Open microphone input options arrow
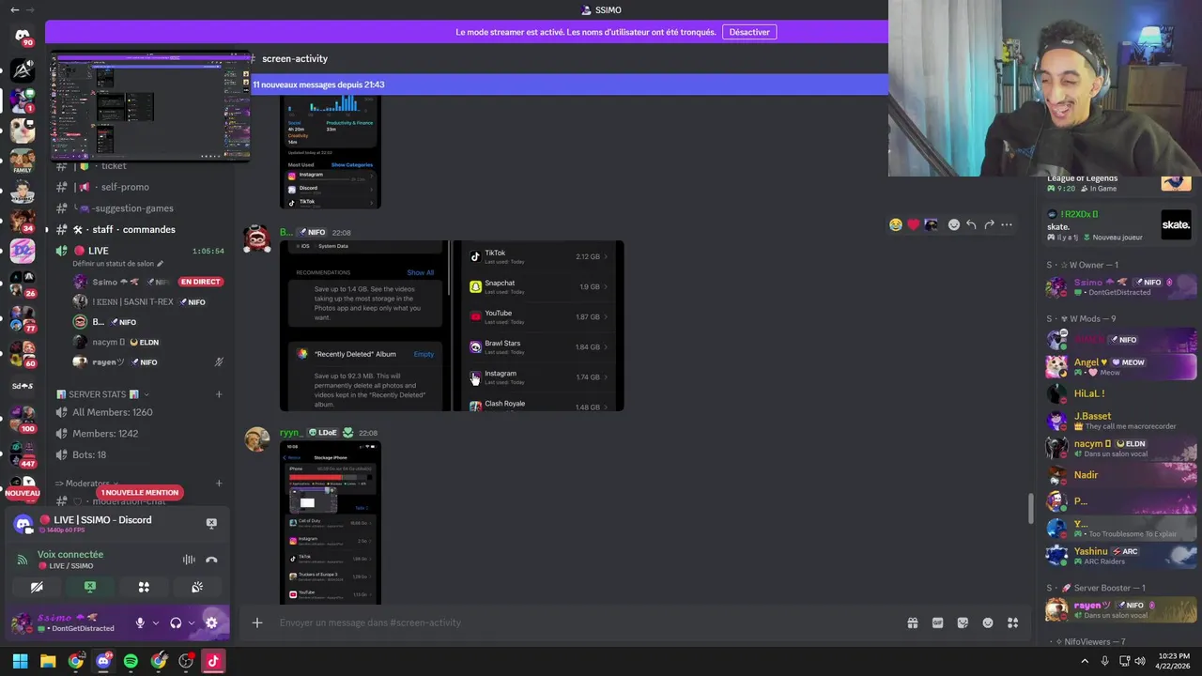The image size is (1202, 676). pos(155,622)
